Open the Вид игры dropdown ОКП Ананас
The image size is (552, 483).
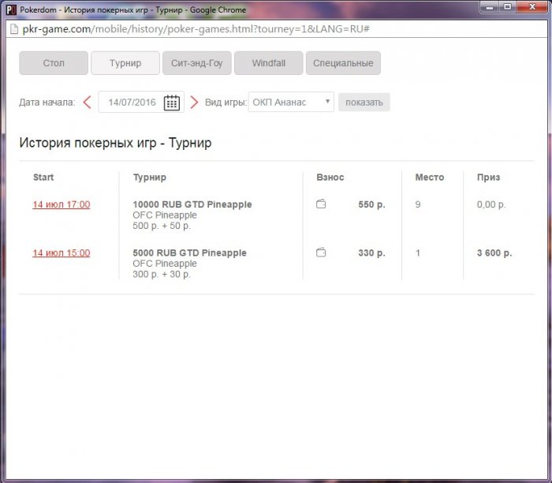click(291, 102)
